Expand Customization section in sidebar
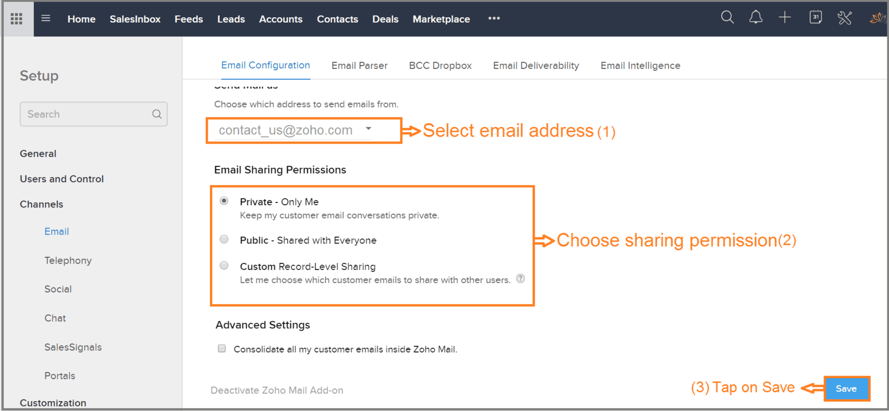Viewport: 889px width, 411px height. pyautogui.click(x=53, y=403)
